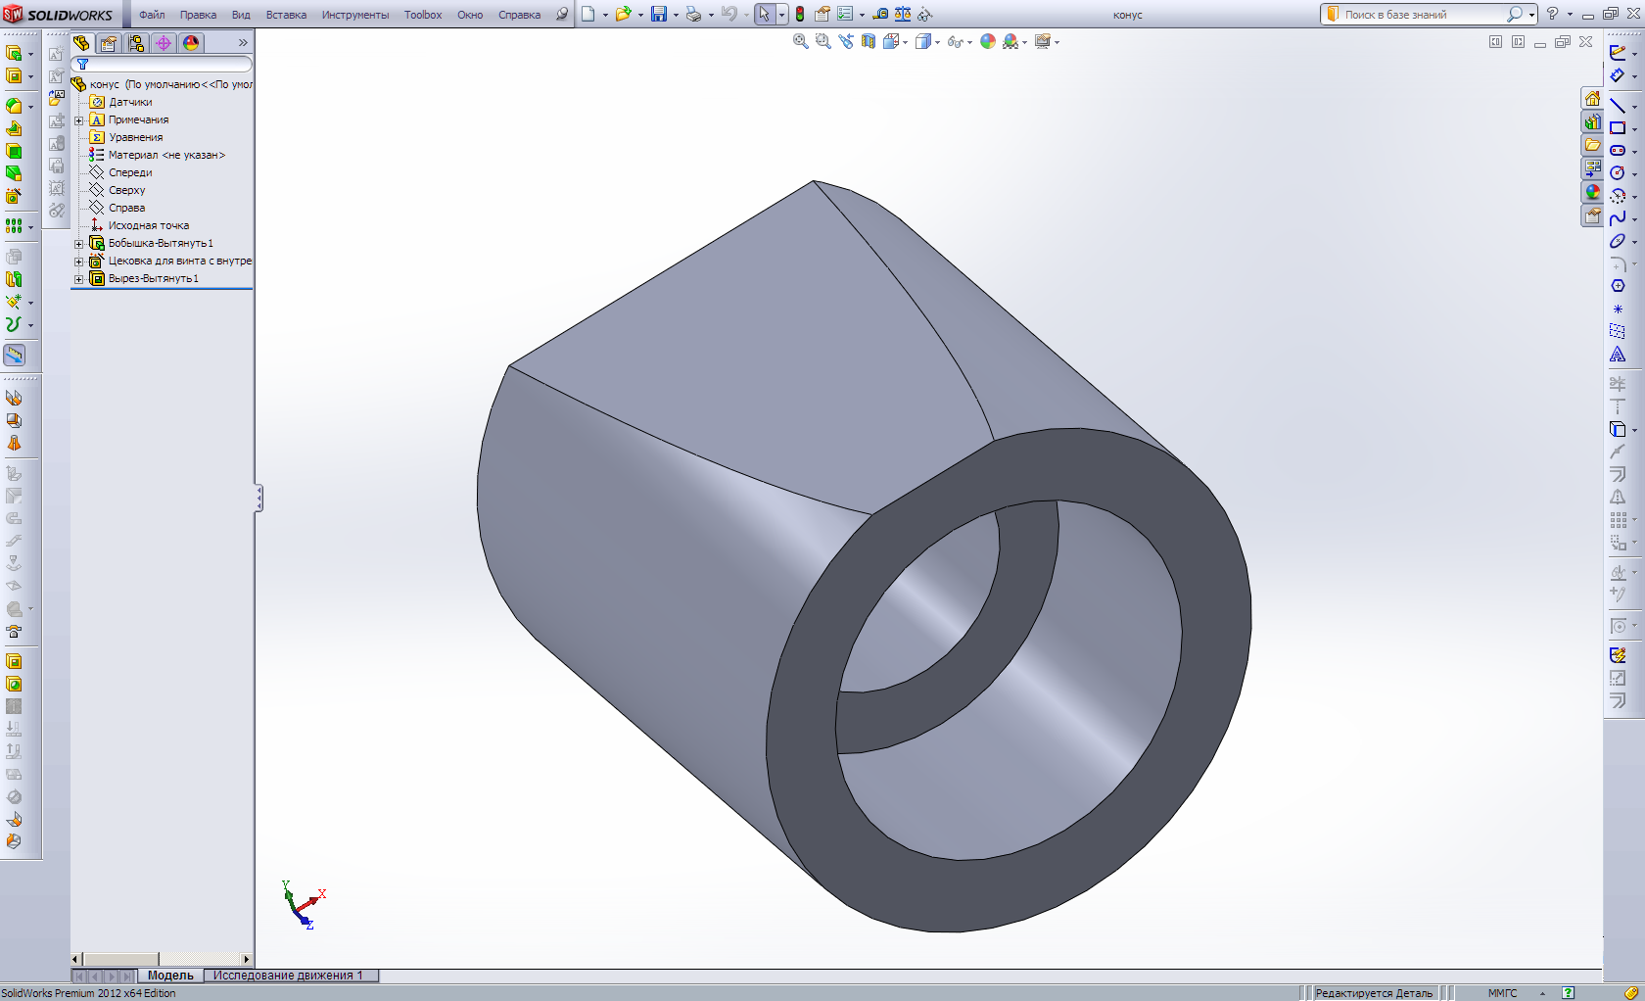The height and width of the screenshot is (1001, 1645).
Task: Click the Measure tool with ruler icon
Action: (x=15, y=355)
